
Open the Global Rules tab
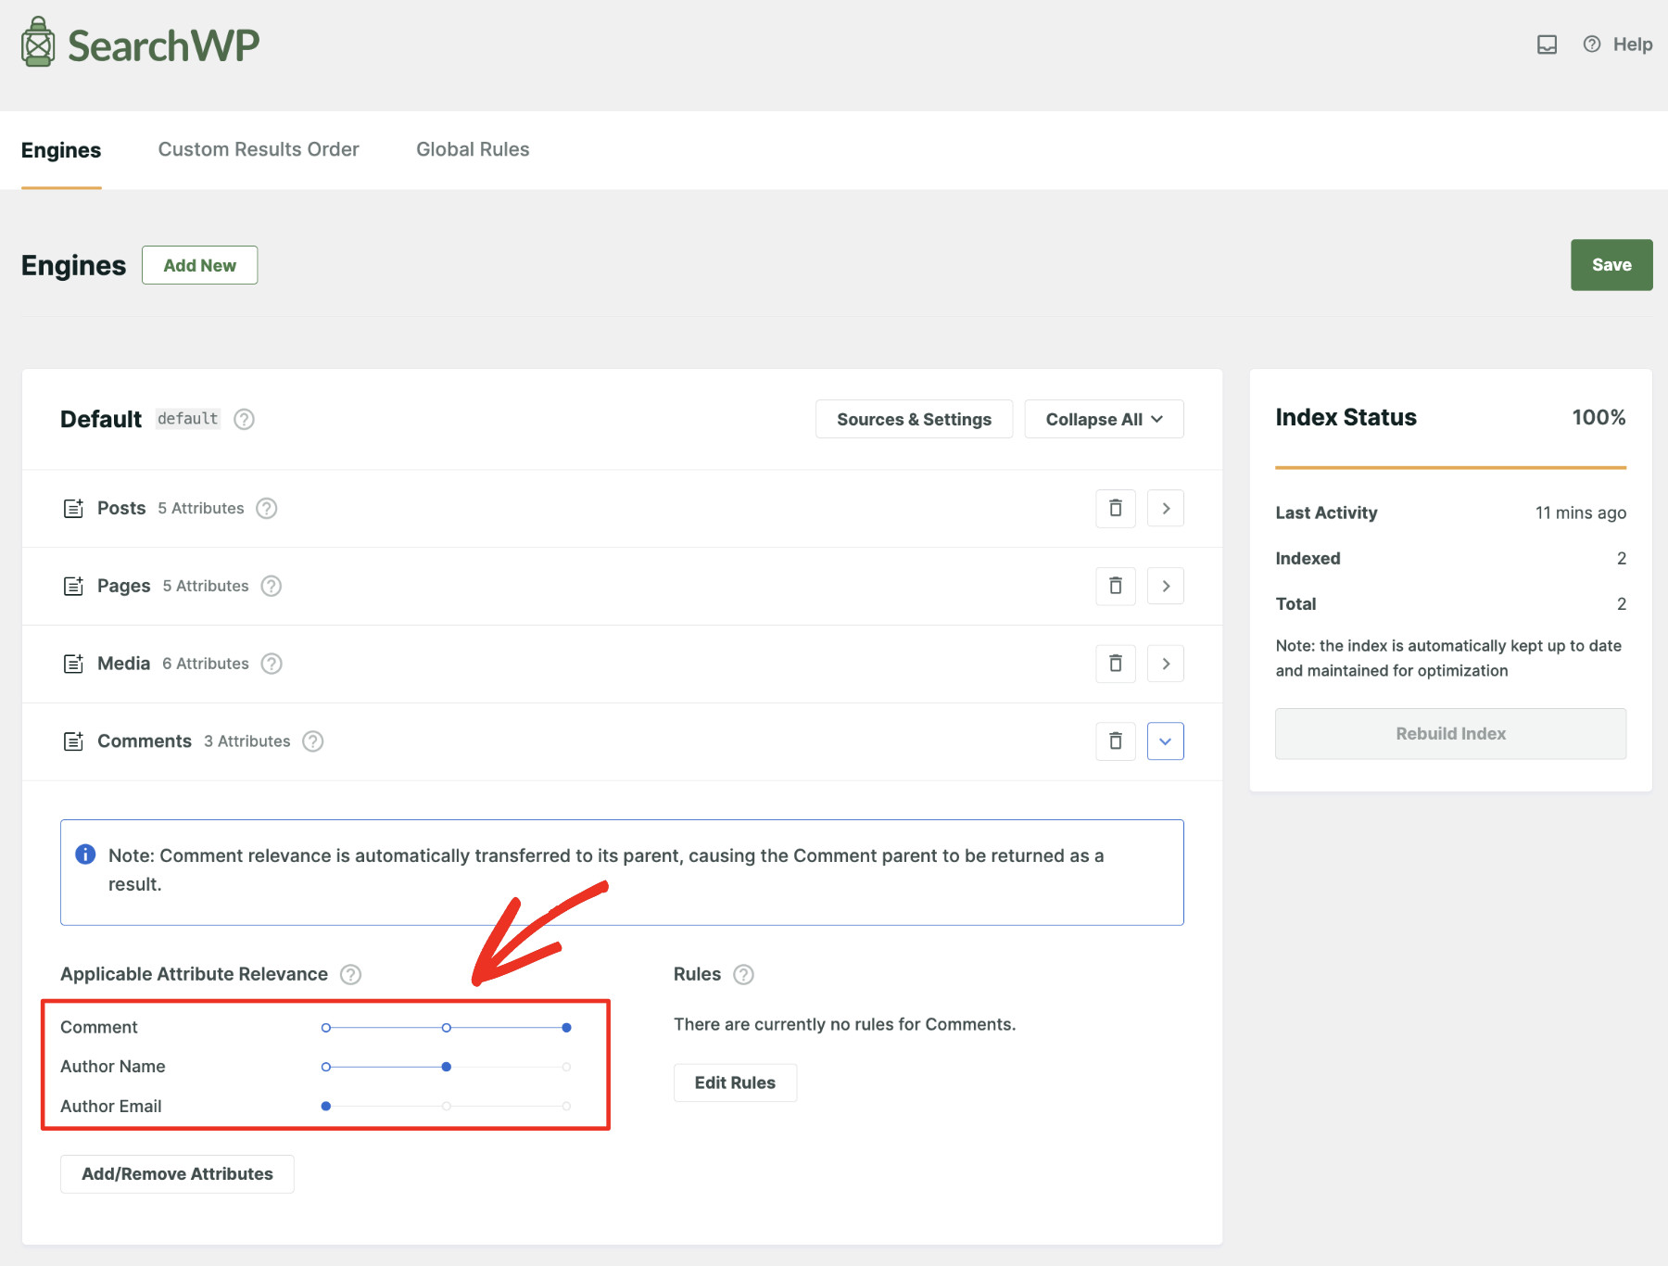pyautogui.click(x=473, y=149)
